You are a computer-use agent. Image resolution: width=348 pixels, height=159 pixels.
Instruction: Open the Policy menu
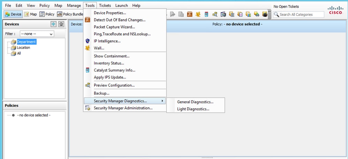tap(45, 6)
